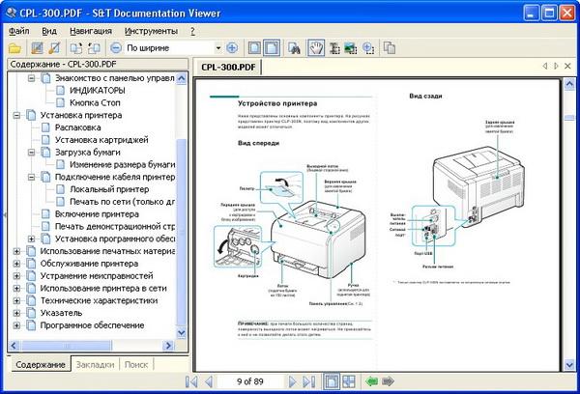Open the 'Навигация' menu
This screenshot has width=580, height=394.
pos(90,31)
